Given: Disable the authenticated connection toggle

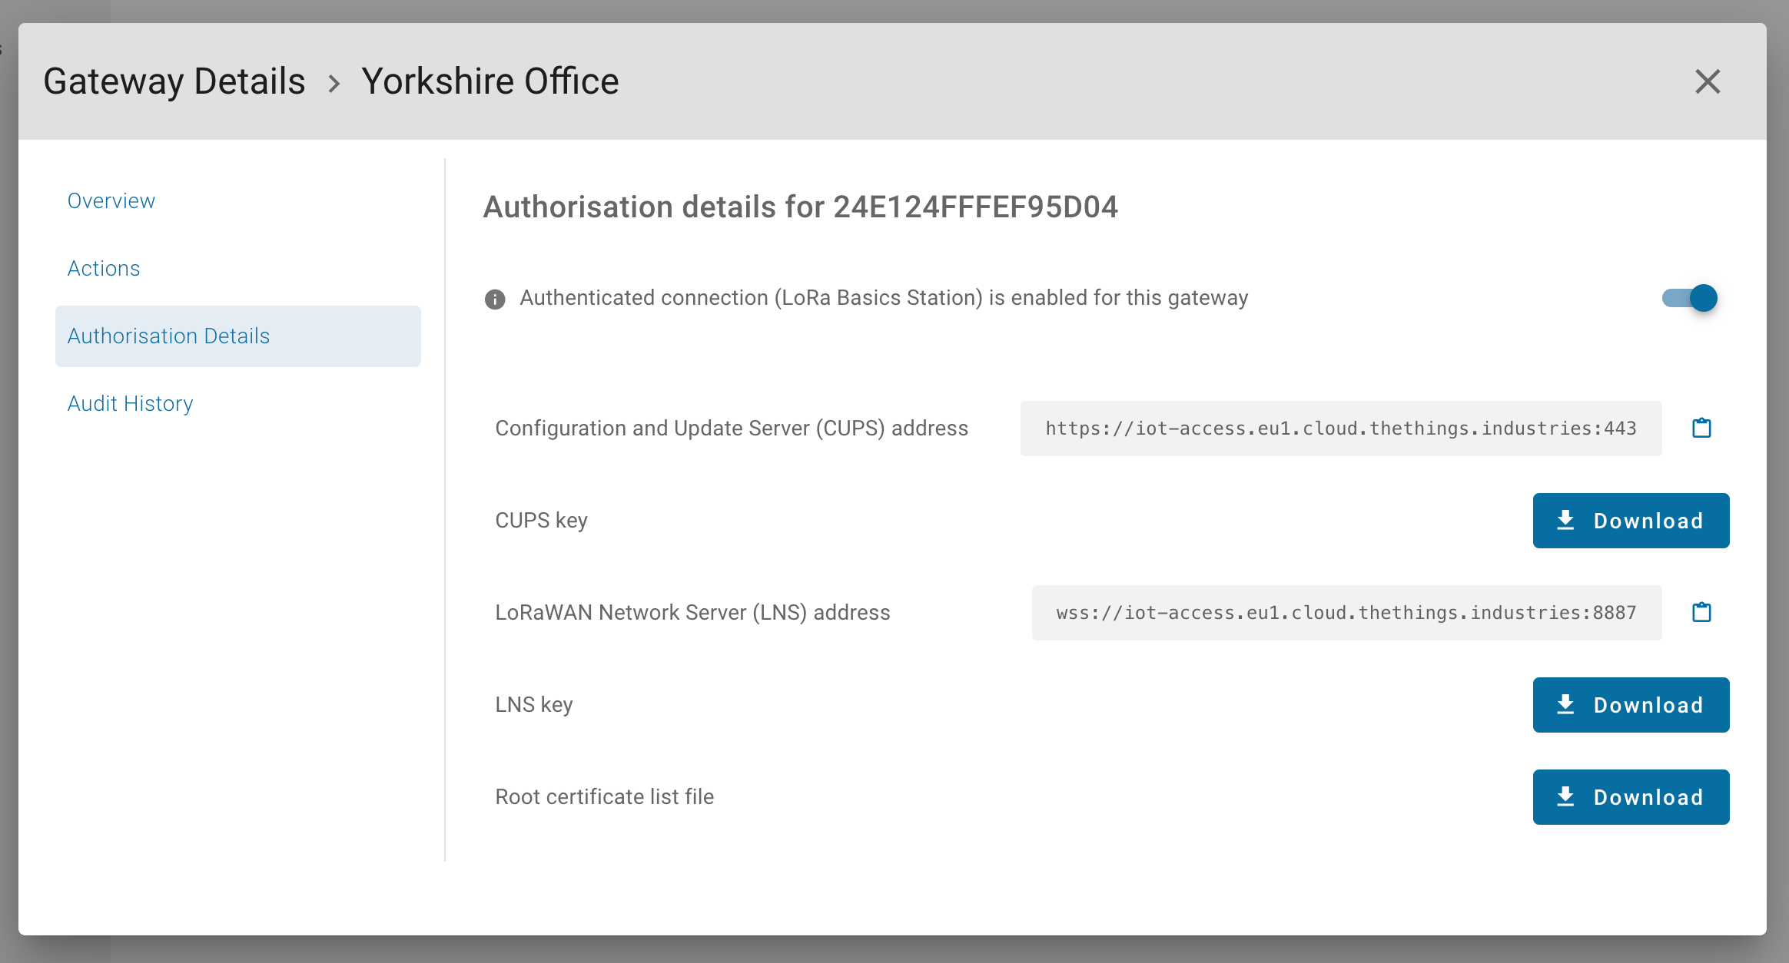Looking at the screenshot, I should [x=1690, y=298].
